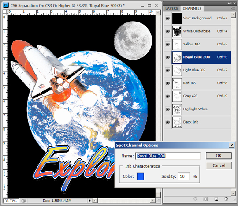Hide the Red 185 channel

coord(167,83)
